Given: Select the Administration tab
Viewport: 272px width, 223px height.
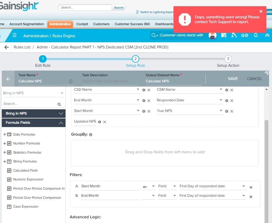Looking at the screenshot, I should 60,24.
